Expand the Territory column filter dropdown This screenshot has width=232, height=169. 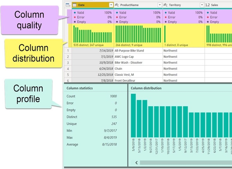pos(202,5)
